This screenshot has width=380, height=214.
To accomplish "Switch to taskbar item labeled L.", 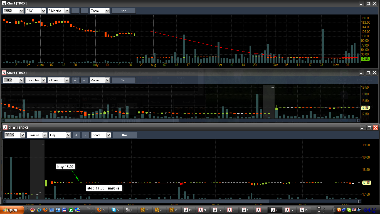I will point(289,210).
